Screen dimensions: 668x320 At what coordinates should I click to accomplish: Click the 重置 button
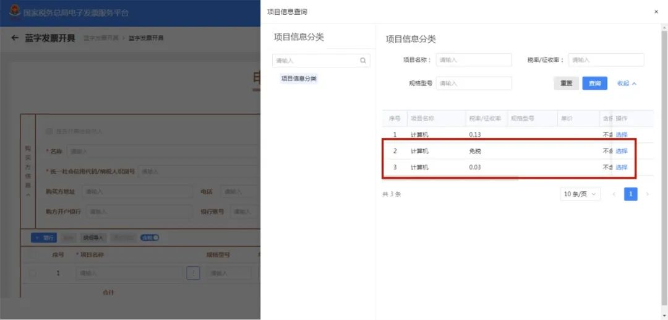(x=566, y=84)
